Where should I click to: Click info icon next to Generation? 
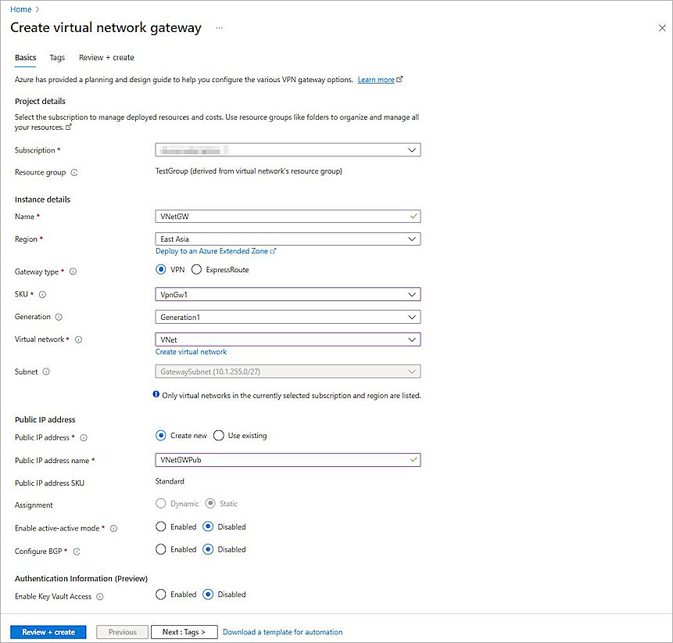59,318
